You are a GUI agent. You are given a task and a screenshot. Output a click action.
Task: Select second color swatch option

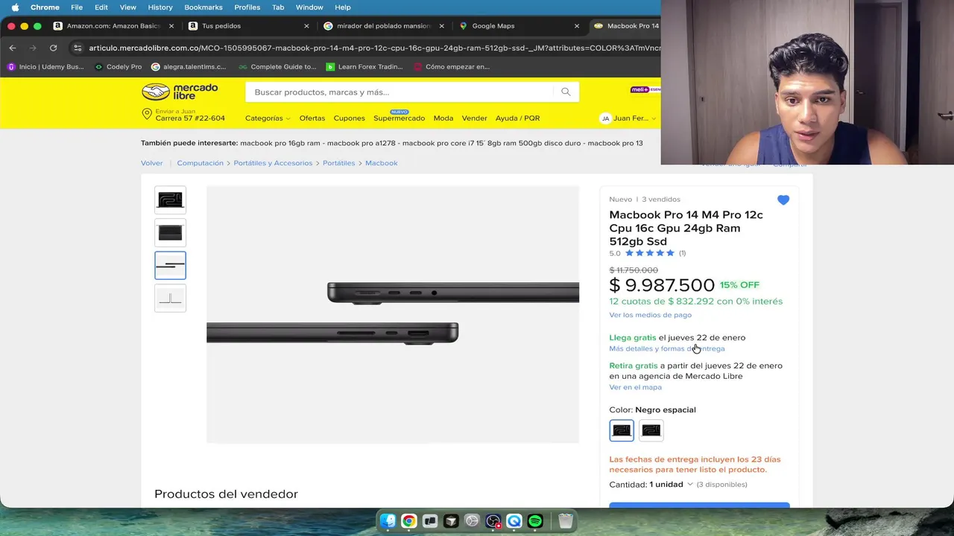651,430
